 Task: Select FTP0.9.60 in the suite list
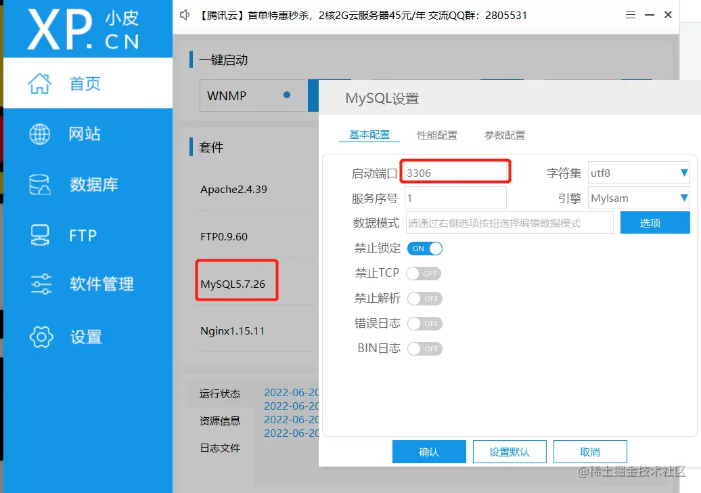(x=224, y=236)
